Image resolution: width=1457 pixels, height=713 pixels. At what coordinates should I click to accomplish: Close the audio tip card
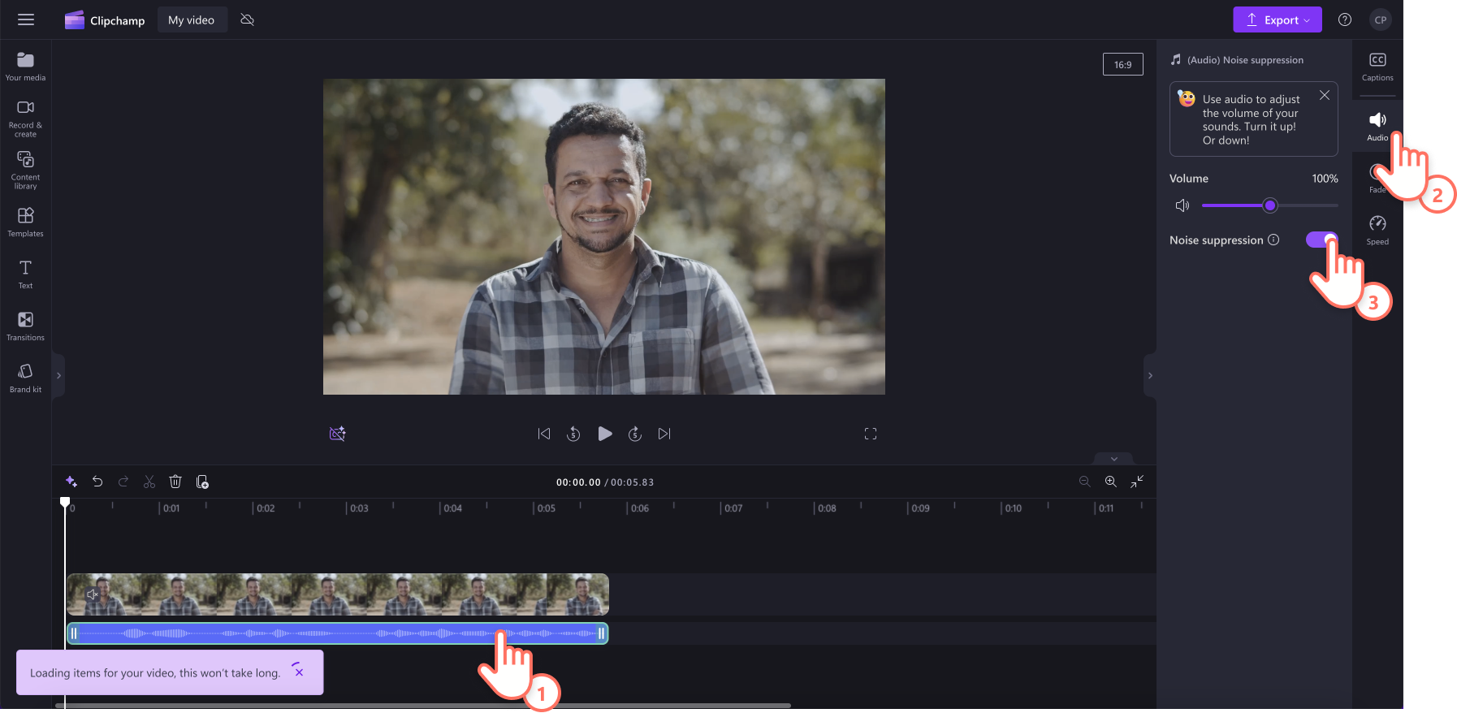[1325, 95]
